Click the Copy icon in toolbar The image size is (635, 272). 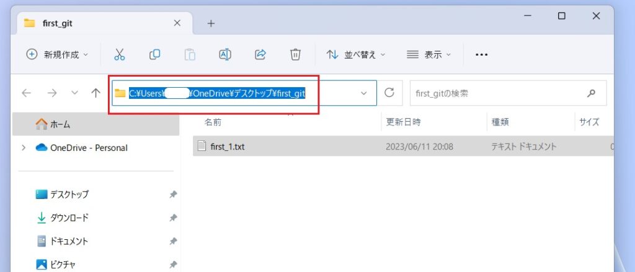154,54
